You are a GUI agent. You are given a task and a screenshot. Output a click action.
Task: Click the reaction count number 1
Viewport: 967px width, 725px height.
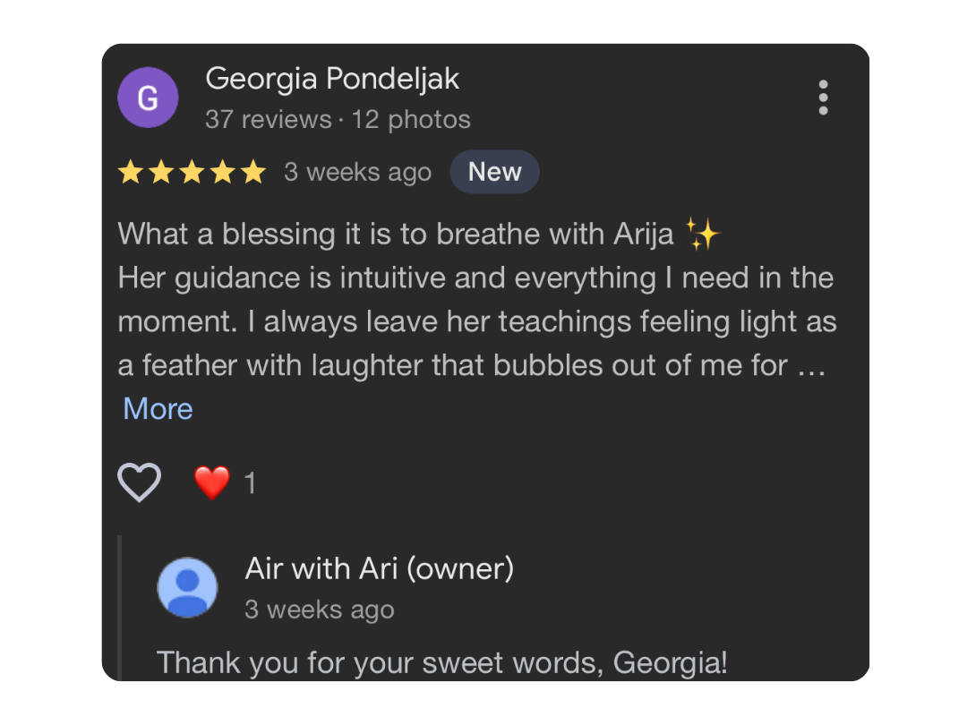click(x=250, y=484)
